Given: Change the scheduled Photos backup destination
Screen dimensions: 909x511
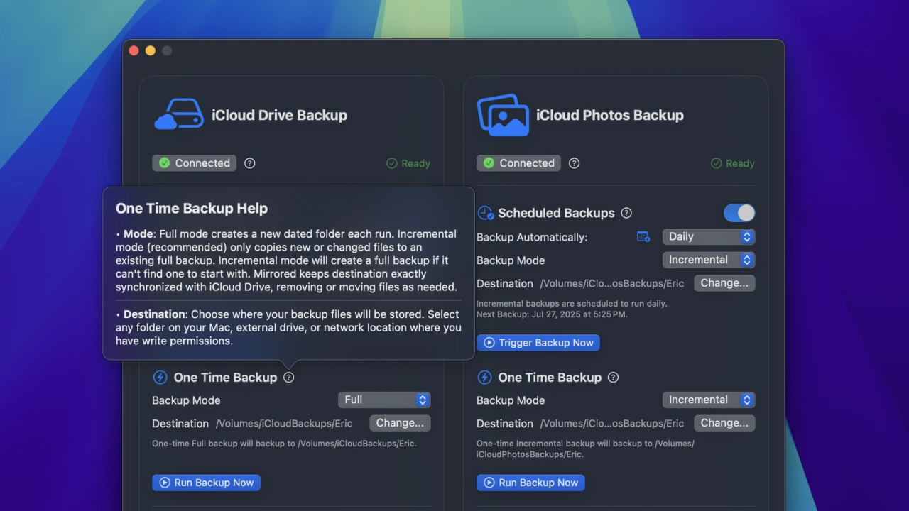Looking at the screenshot, I should [724, 283].
